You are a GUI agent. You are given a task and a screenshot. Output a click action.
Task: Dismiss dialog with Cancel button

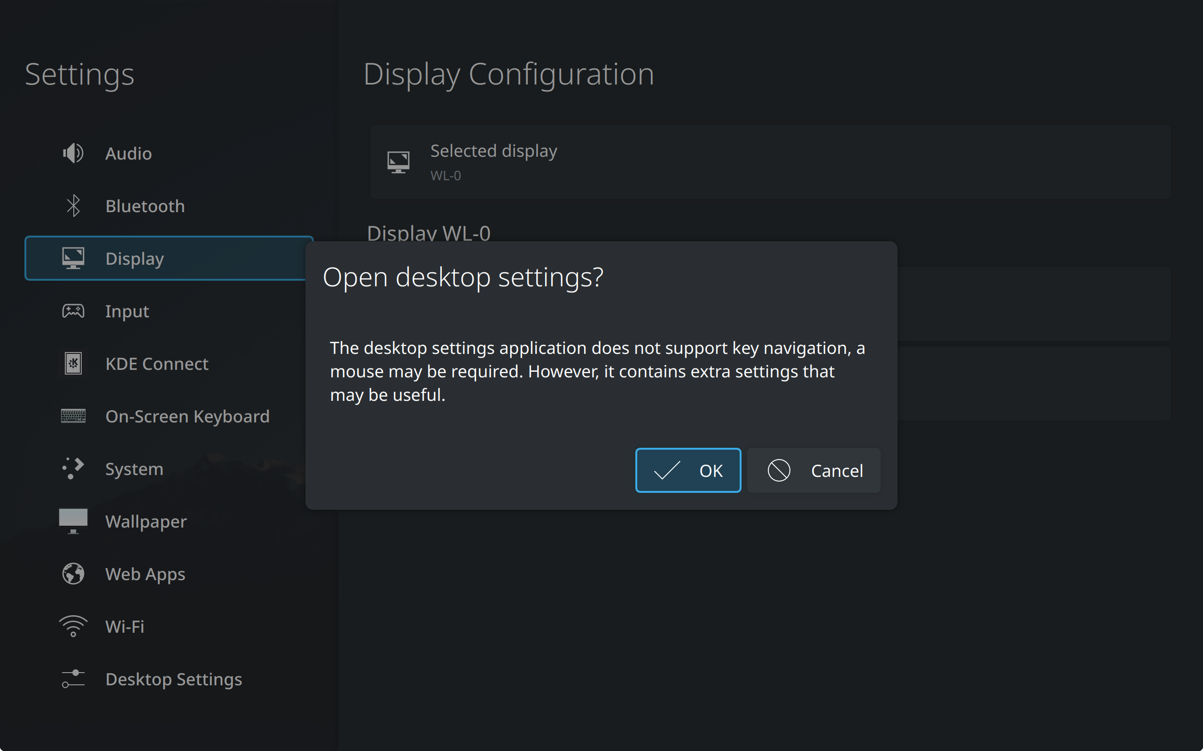(x=813, y=470)
